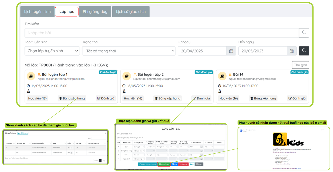
Task: Click the clock icon on Bài 14 card
Action: pyautogui.click(x=220, y=86)
